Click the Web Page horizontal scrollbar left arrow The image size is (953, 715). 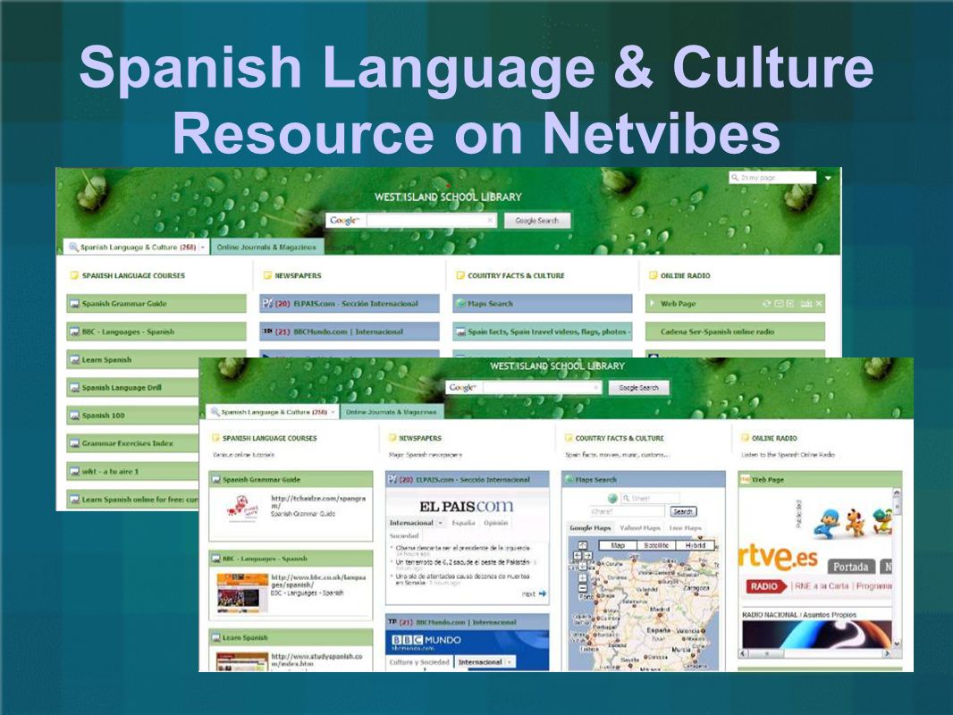[x=743, y=653]
